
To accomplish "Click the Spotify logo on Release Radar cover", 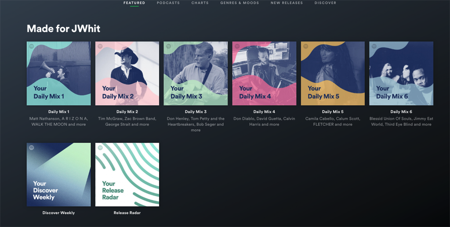I will 100,148.
